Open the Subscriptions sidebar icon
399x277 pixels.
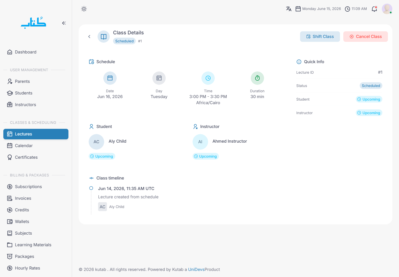[10, 187]
